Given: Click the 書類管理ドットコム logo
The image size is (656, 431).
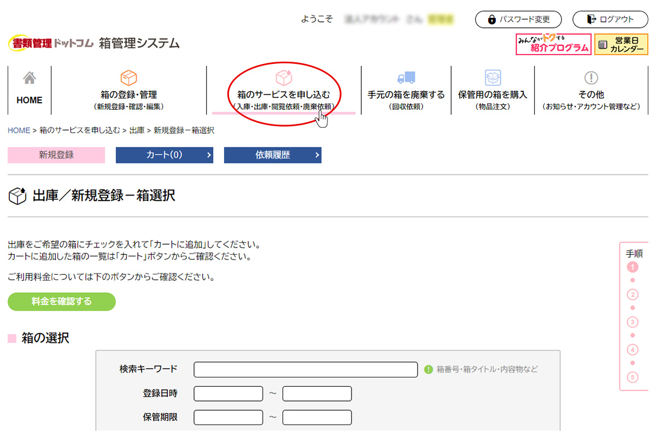Looking at the screenshot, I should (51, 44).
